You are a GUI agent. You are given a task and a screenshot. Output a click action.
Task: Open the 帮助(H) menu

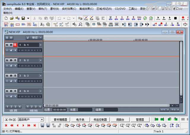pyautogui.click(x=8, y=13)
